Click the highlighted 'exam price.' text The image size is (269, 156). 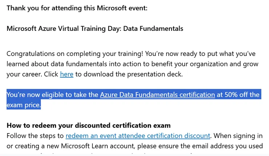tap(24, 105)
